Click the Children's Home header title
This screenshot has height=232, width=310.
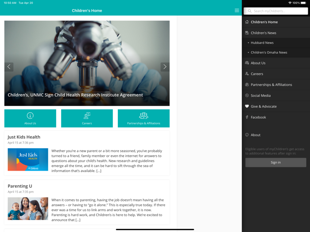(x=87, y=11)
